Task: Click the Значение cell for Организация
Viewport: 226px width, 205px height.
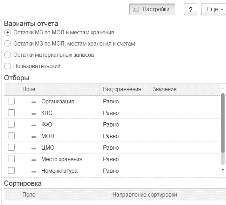Action: 184,101
